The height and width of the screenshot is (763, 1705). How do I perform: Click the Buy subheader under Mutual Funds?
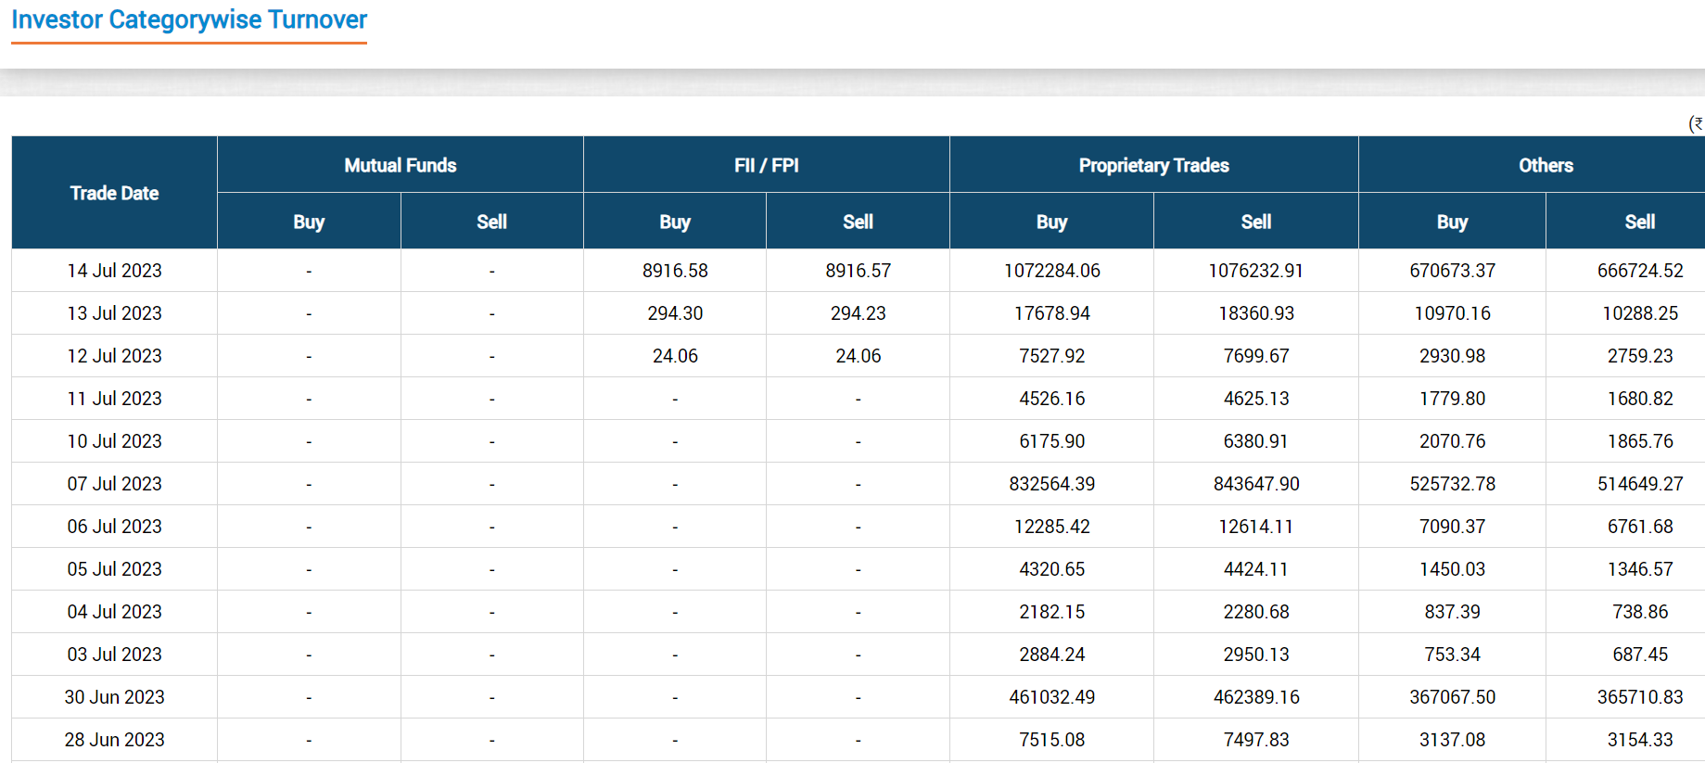(x=309, y=222)
